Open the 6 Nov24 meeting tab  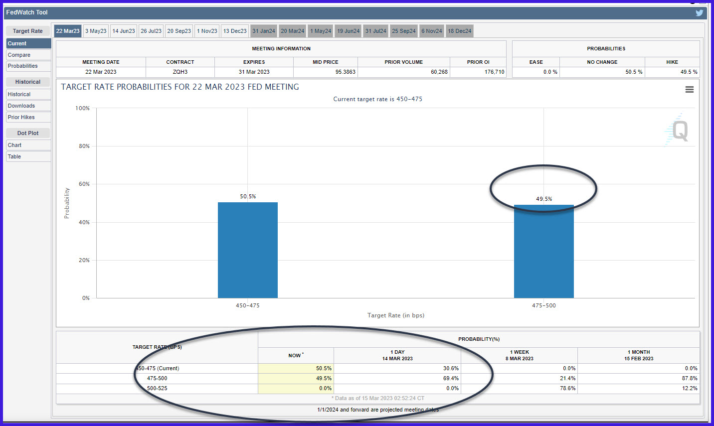[432, 31]
